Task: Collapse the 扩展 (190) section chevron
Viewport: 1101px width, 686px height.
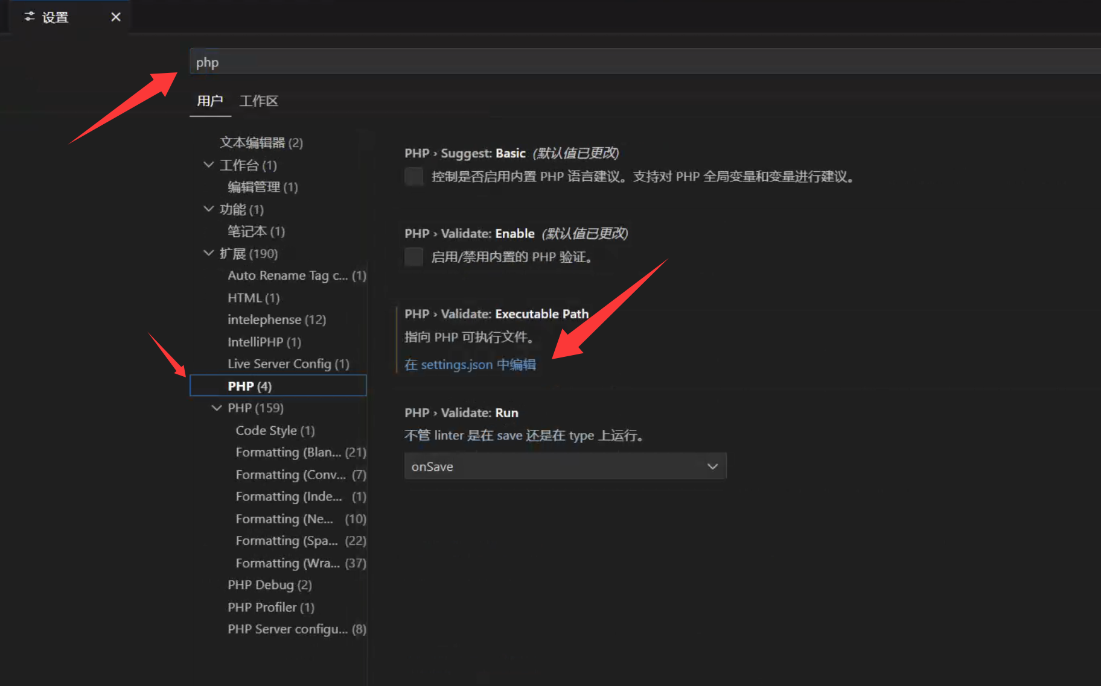Action: point(209,253)
